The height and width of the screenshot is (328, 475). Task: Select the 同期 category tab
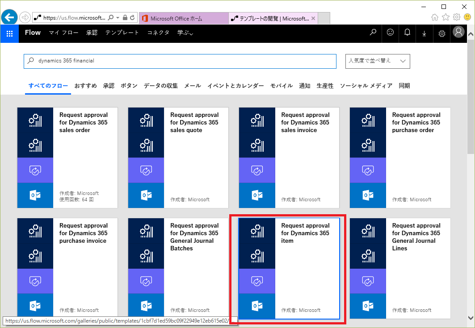(x=404, y=86)
